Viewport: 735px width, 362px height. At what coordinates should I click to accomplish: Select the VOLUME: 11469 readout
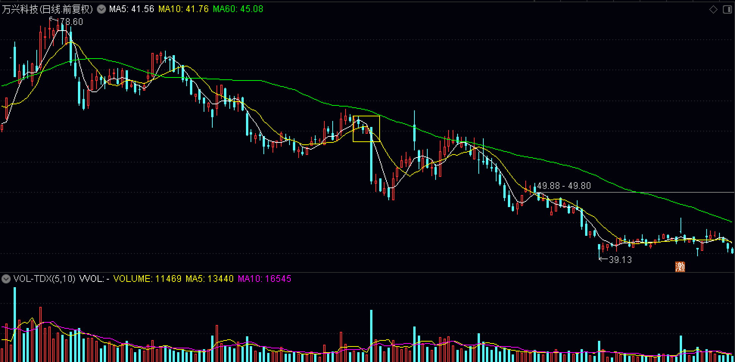pos(148,279)
